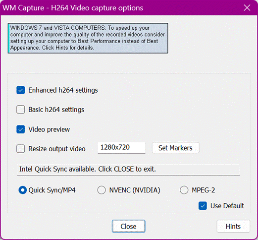
Task: Tick the Basic h264 settings checkbox
Action: [x=21, y=110]
